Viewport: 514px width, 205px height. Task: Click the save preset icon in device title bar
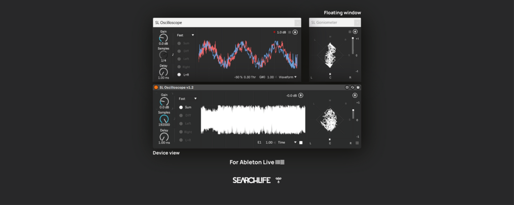click(x=358, y=87)
